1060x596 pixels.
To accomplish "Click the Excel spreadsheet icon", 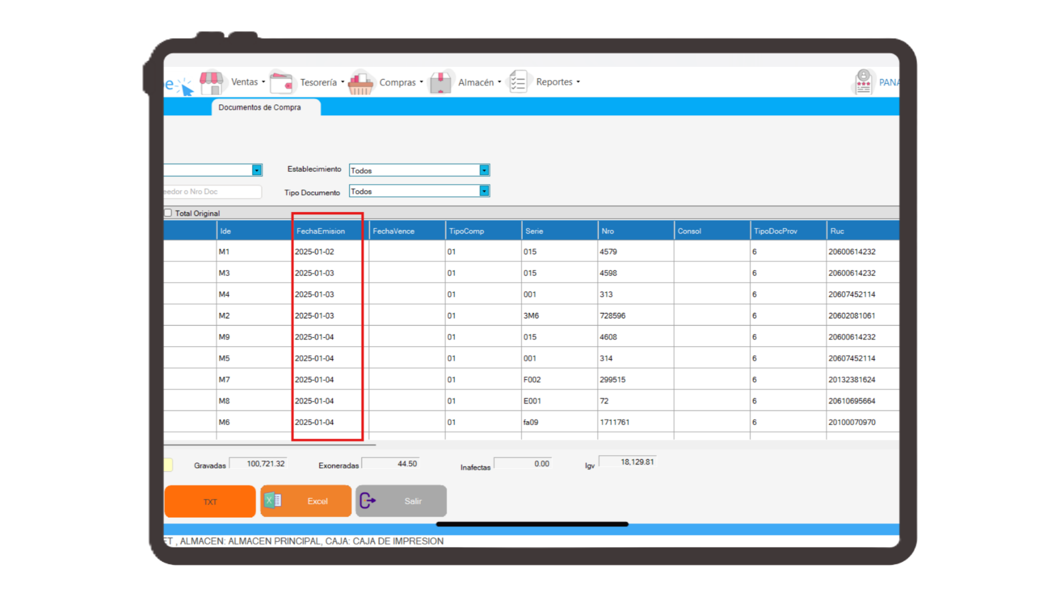I will pos(273,501).
